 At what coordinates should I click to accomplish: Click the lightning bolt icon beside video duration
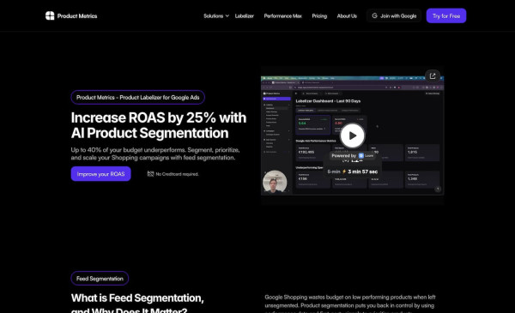[344, 172]
